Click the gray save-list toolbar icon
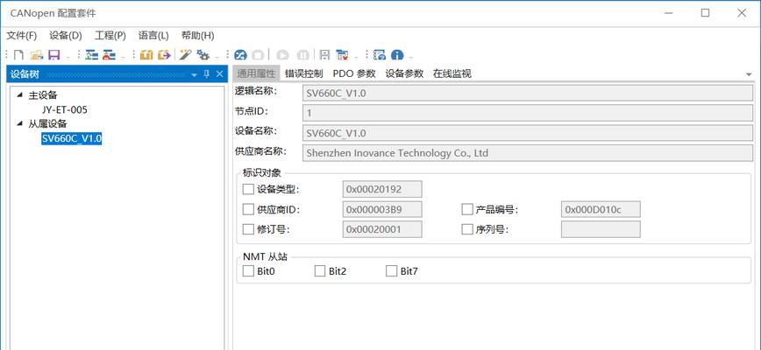 (324, 55)
